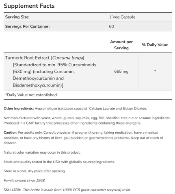Viewport: 175px width, 194px height.
Task: Click the % Daily Value column header
Action: [155, 45]
